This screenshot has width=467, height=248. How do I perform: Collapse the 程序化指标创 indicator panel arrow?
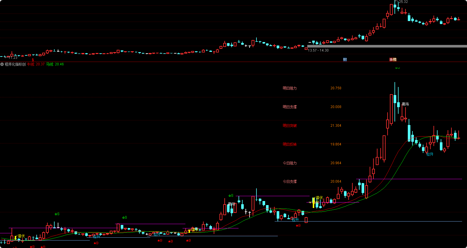coord(2,64)
